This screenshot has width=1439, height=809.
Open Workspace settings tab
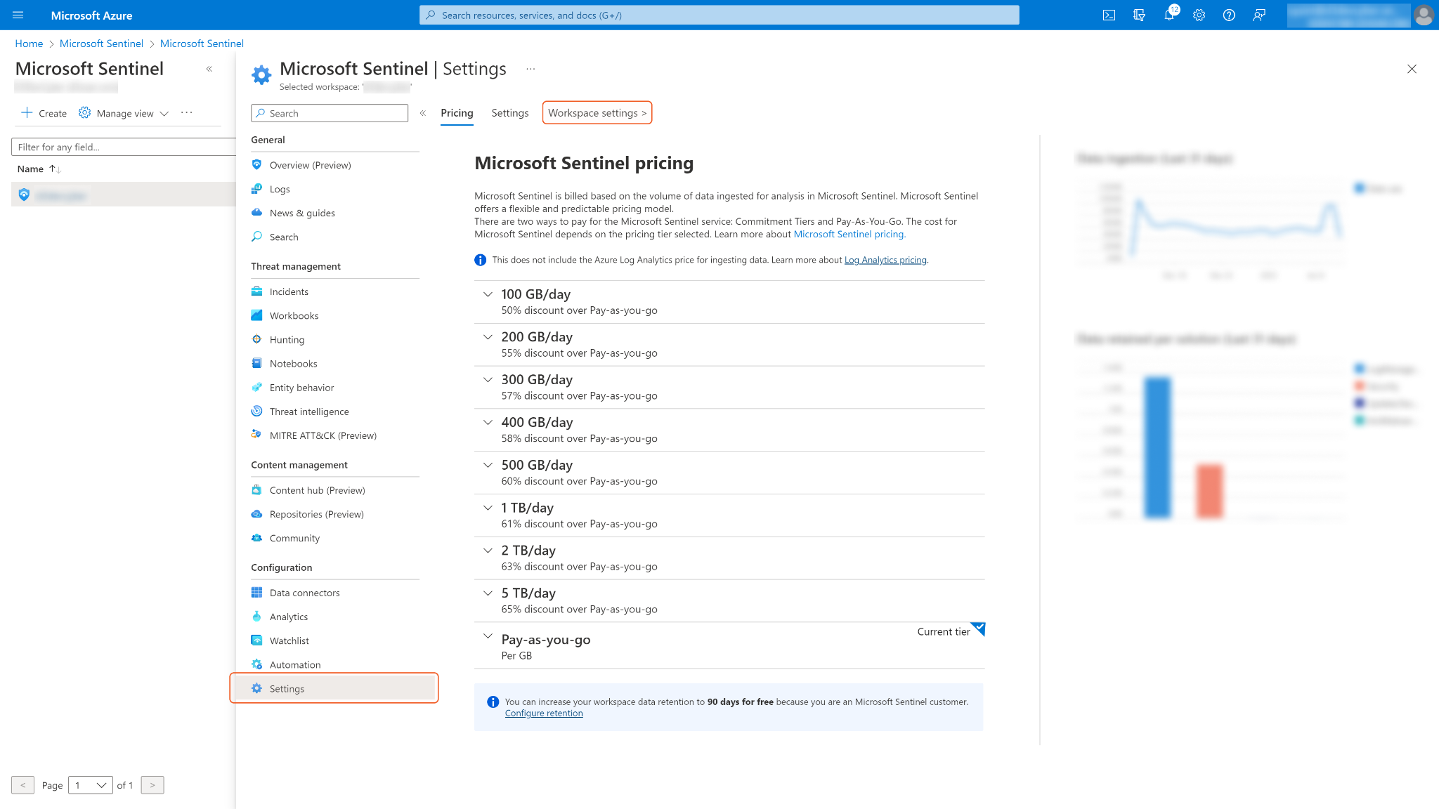(x=597, y=113)
